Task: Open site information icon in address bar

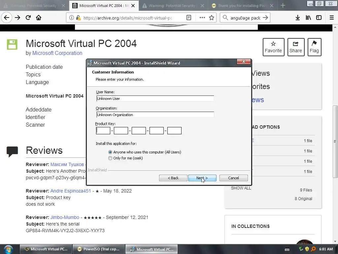Action: point(72,18)
